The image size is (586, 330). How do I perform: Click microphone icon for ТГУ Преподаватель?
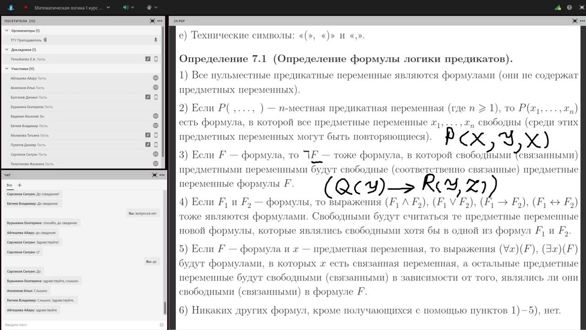[156, 40]
